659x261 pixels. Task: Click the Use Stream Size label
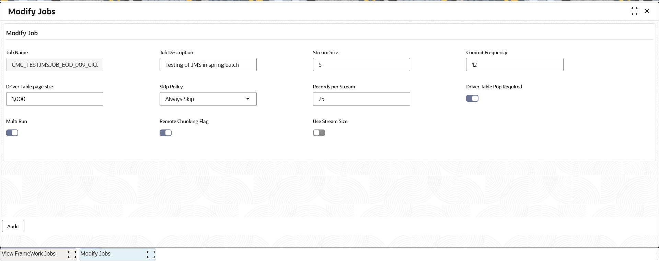point(330,121)
